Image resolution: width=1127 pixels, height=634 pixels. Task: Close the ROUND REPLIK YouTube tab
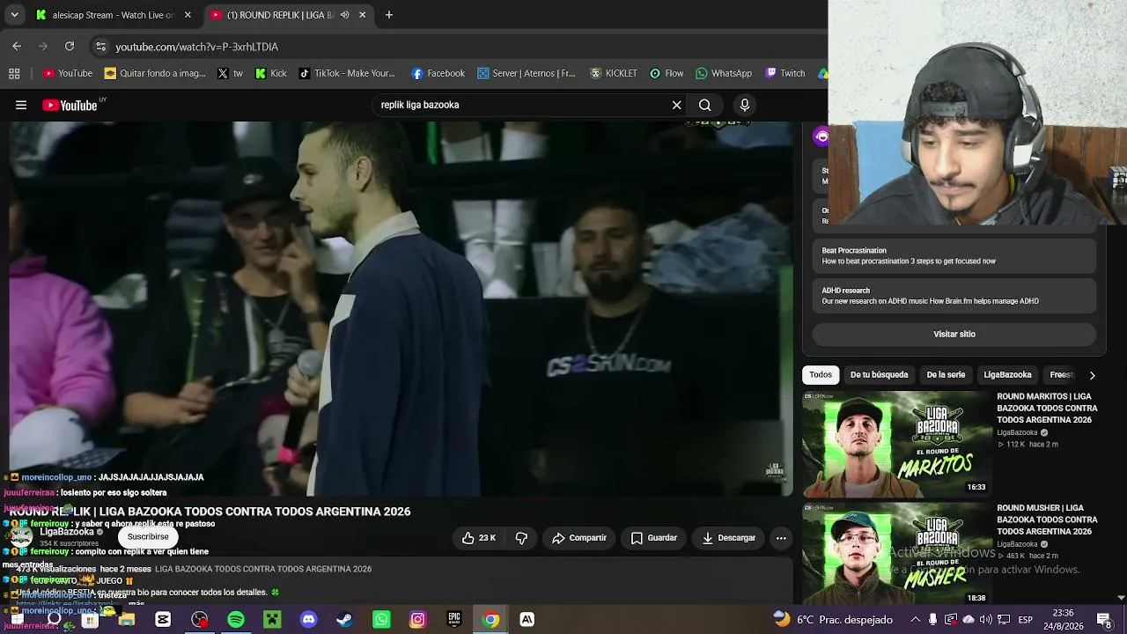(362, 15)
